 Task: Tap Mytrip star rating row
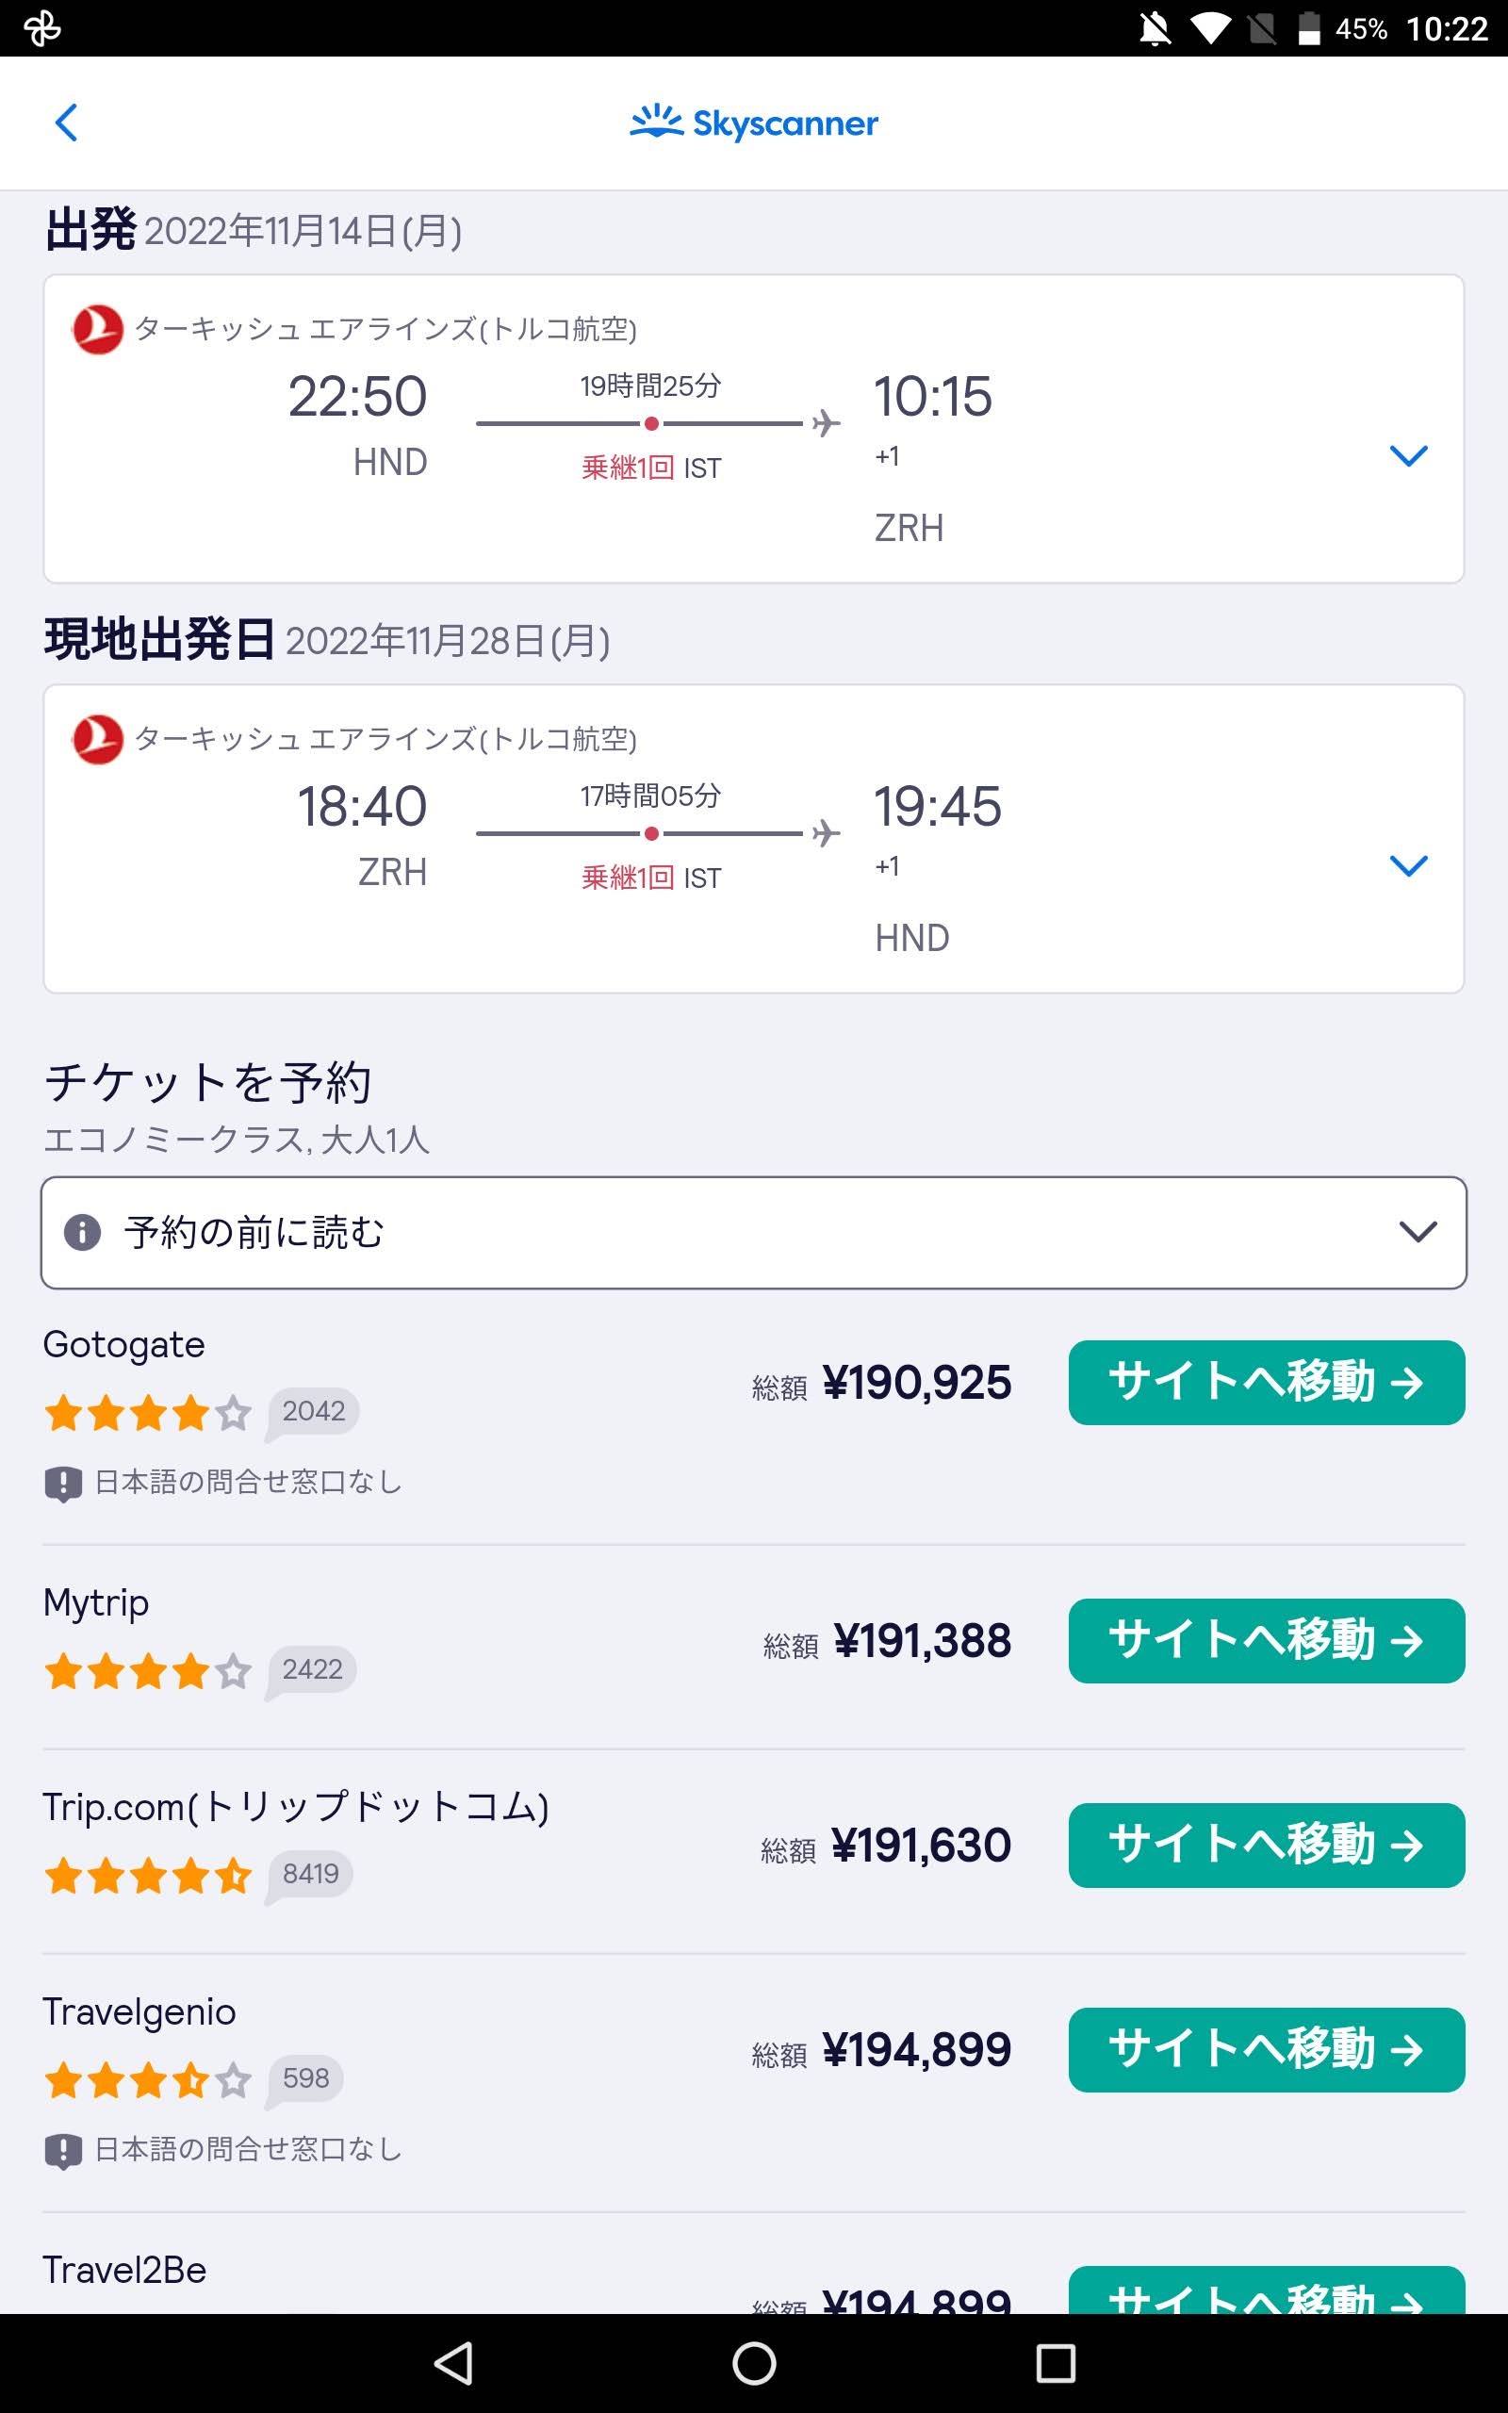point(148,1671)
